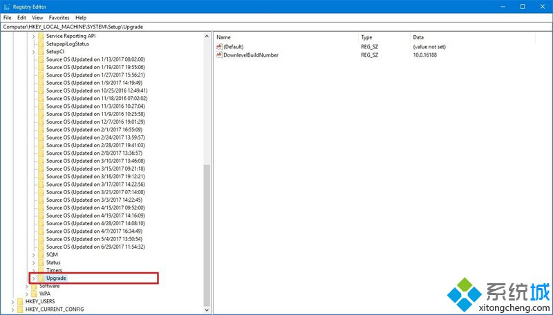Click folder icon of Source OS 1/13/2017 08:02:00

point(41,59)
